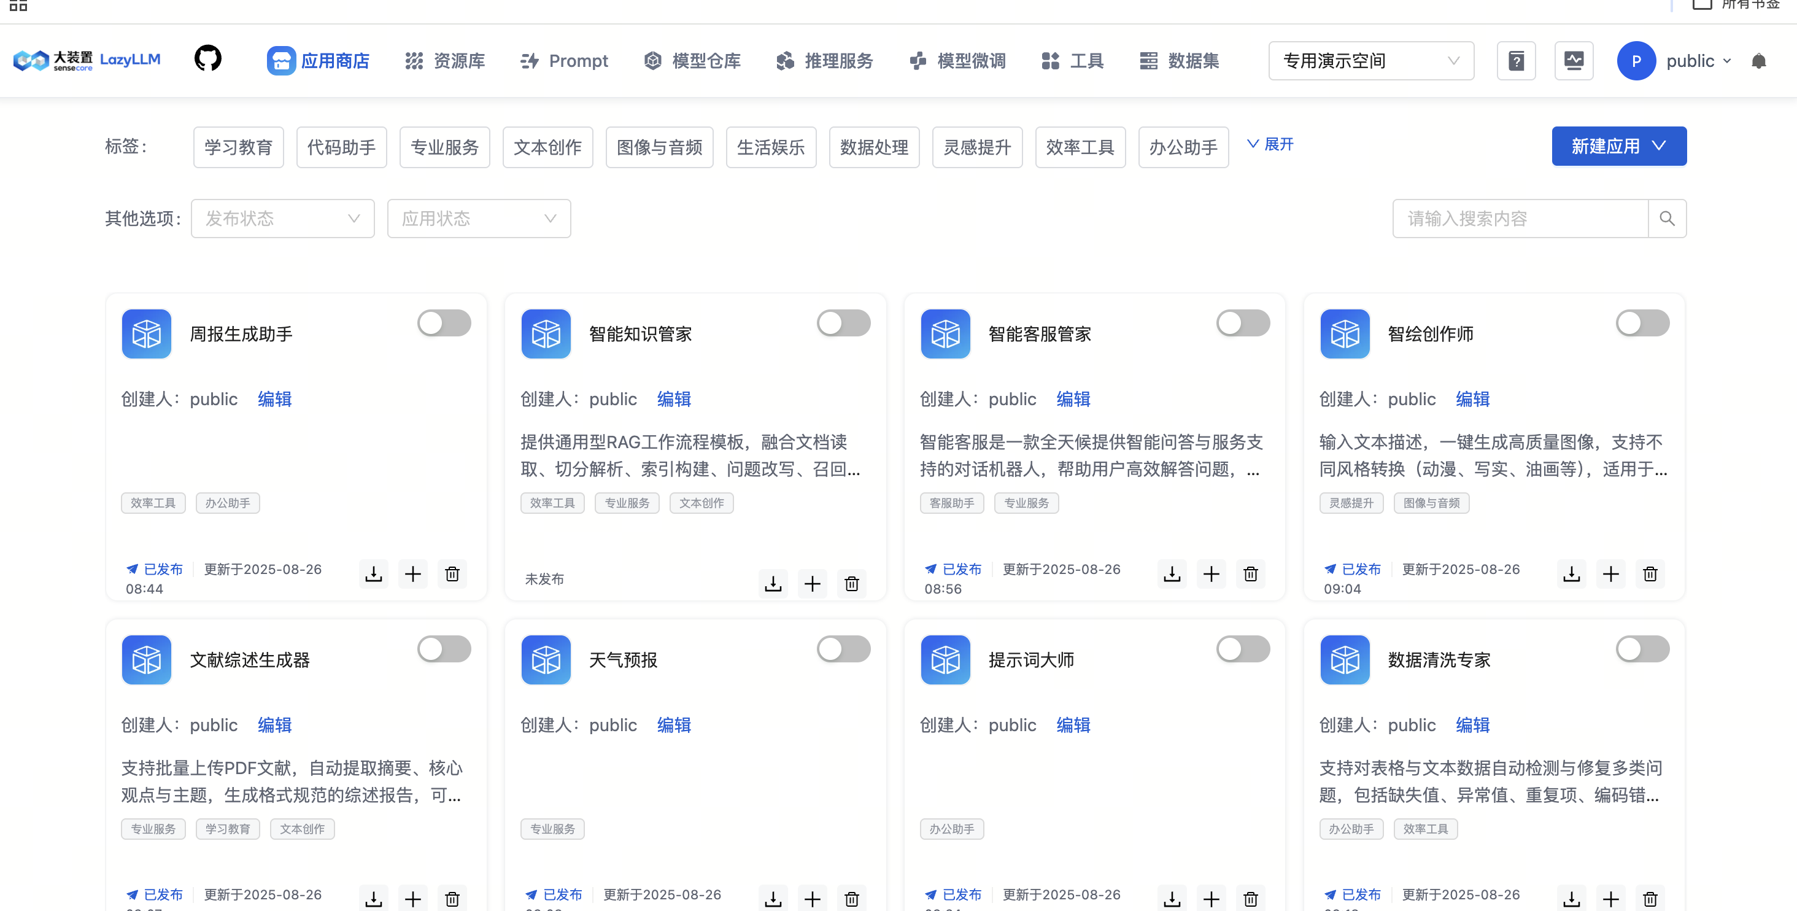The height and width of the screenshot is (911, 1797).
Task: Click the help document icon
Action: pos(1515,61)
